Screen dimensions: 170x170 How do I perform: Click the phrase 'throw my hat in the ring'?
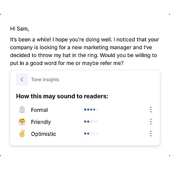coord(68,55)
